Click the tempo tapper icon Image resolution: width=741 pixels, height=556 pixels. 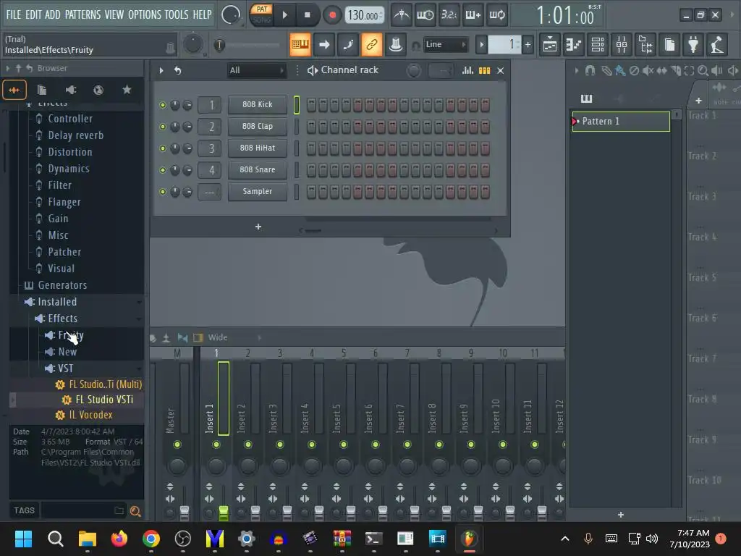click(717, 45)
